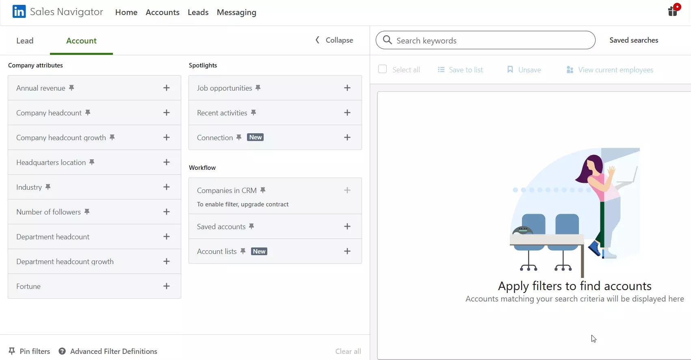Pin the Job opportunities filter
691x360 pixels.
coord(258,88)
